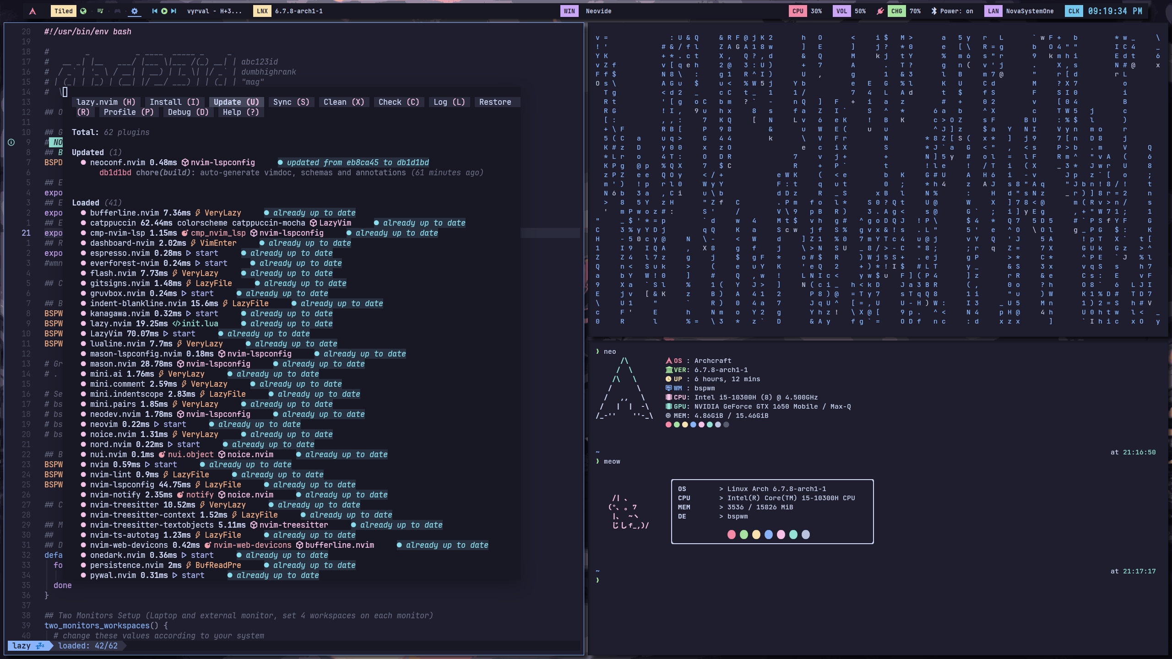This screenshot has width=1172, height=659.
Task: Click the Arch Linux logo in the top bar
Action: 33,11
